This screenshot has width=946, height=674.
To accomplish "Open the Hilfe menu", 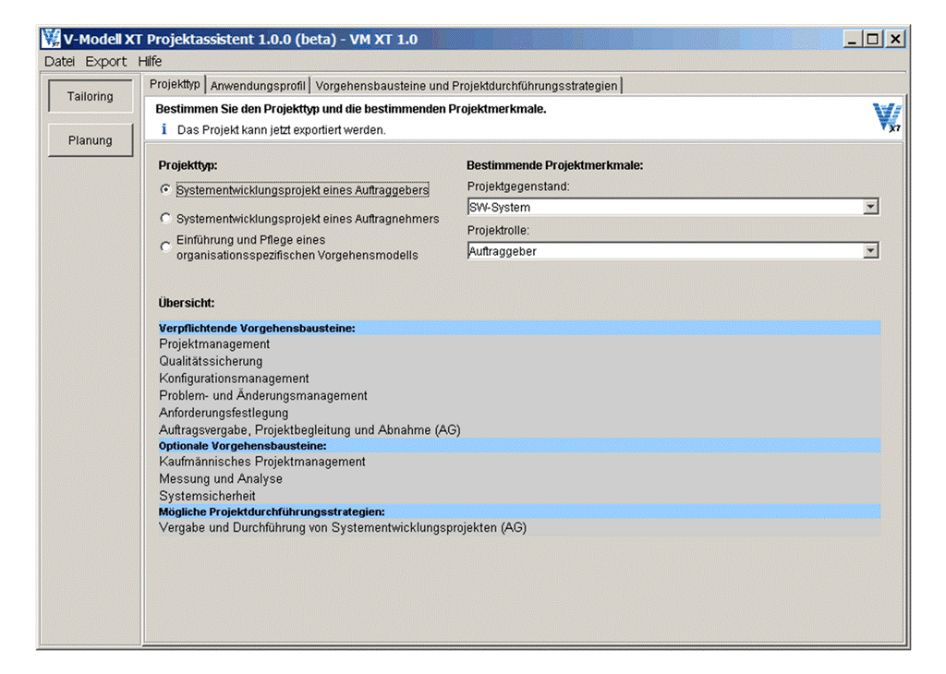I will (150, 62).
